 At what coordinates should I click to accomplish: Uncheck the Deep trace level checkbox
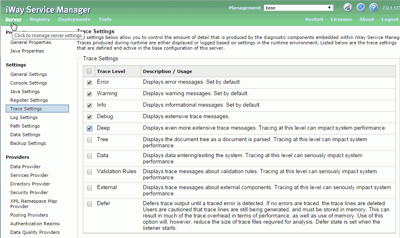[x=89, y=128]
